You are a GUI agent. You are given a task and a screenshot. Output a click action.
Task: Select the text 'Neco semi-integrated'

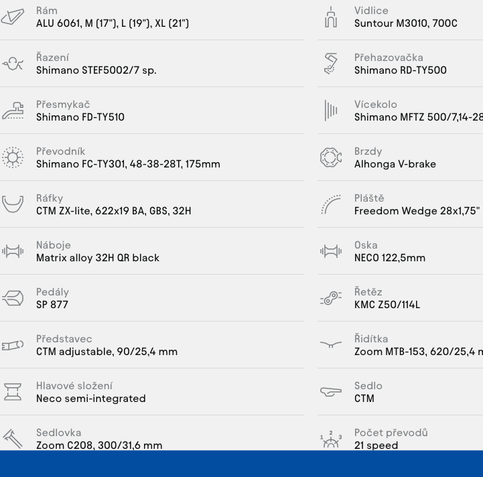coord(91,398)
